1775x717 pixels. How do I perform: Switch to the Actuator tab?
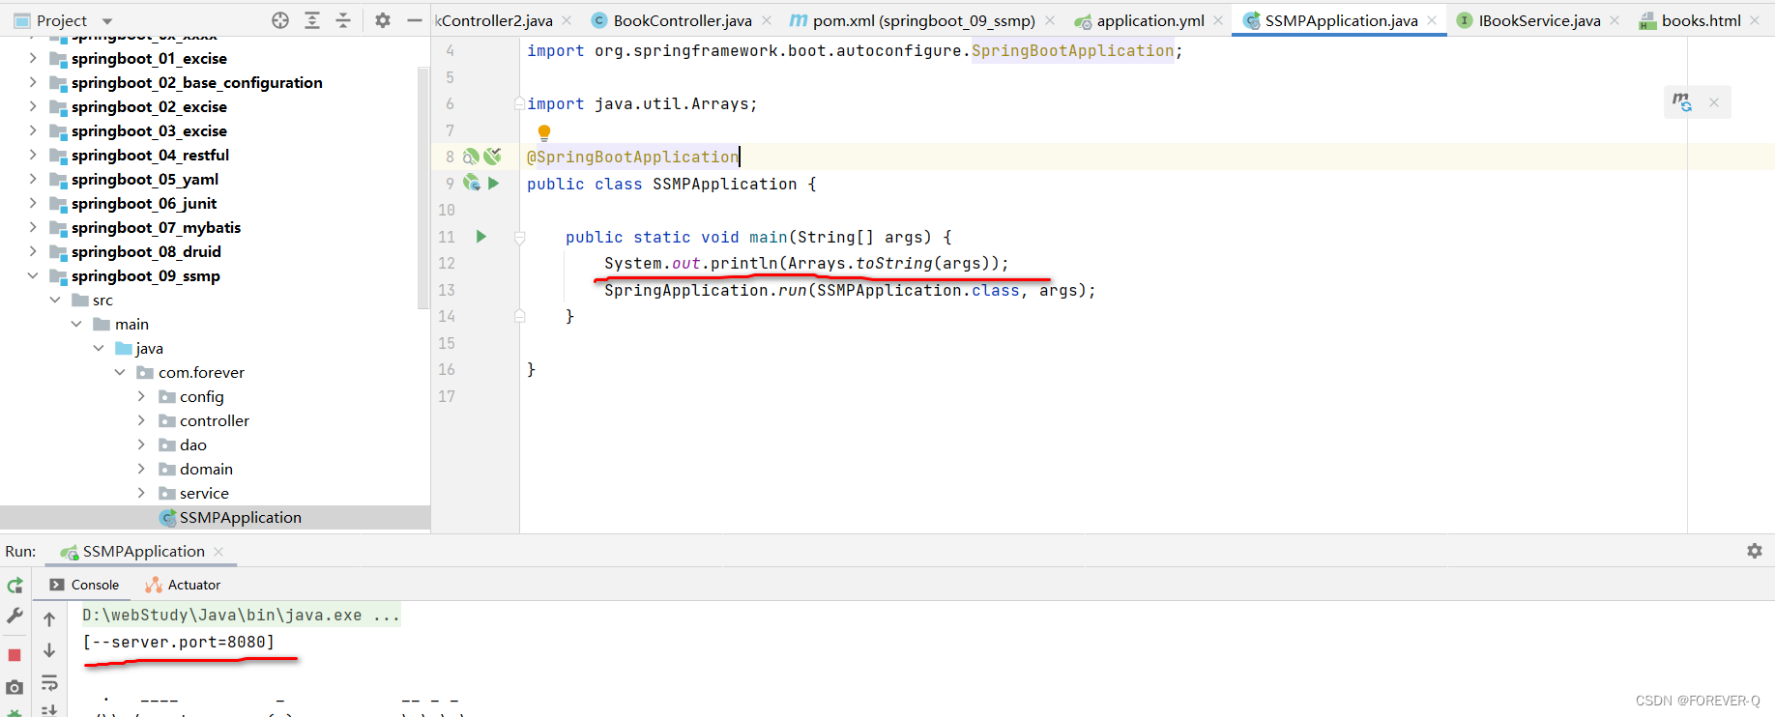[183, 585]
